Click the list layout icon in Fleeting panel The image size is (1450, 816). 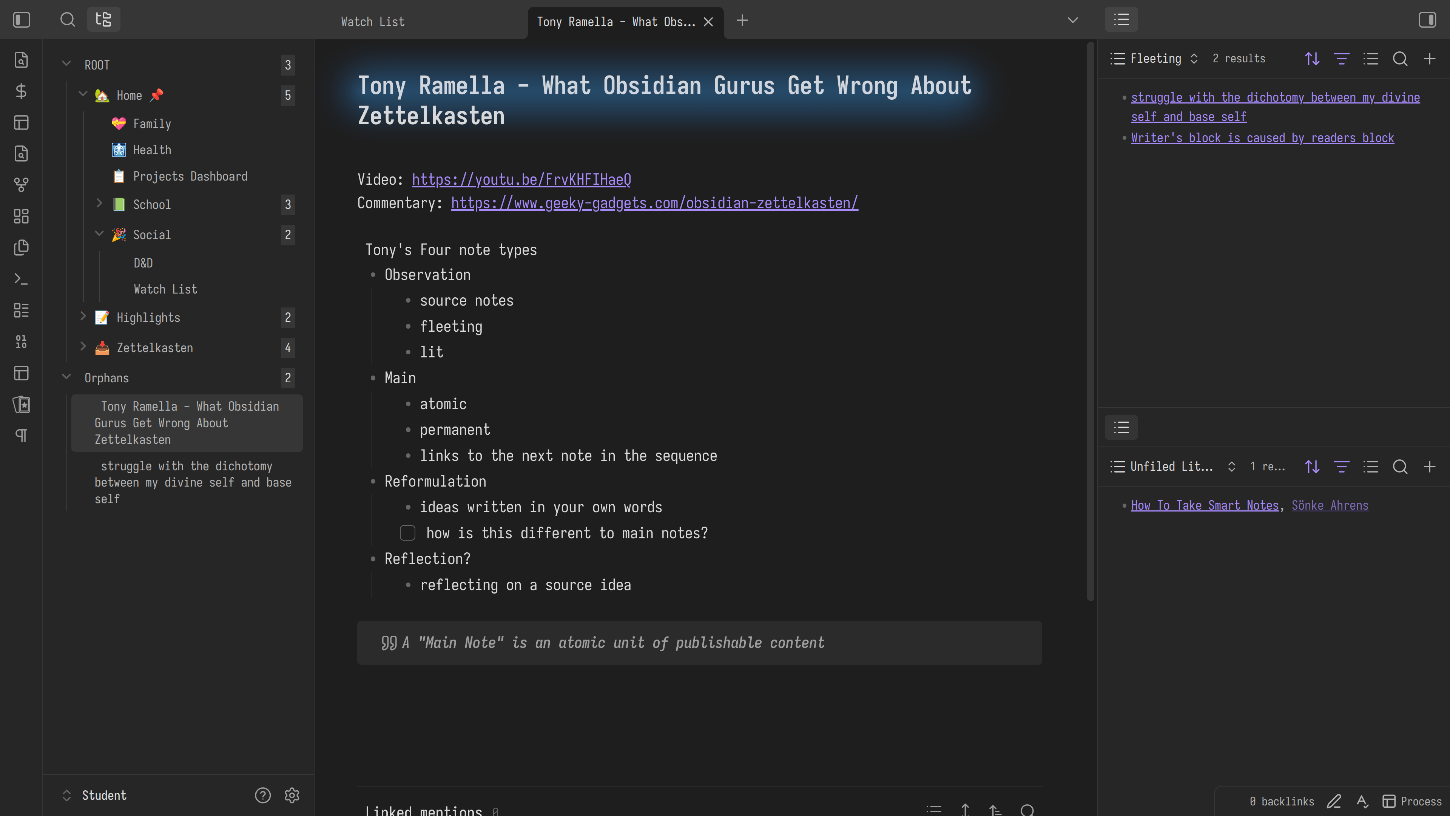pyautogui.click(x=1371, y=59)
